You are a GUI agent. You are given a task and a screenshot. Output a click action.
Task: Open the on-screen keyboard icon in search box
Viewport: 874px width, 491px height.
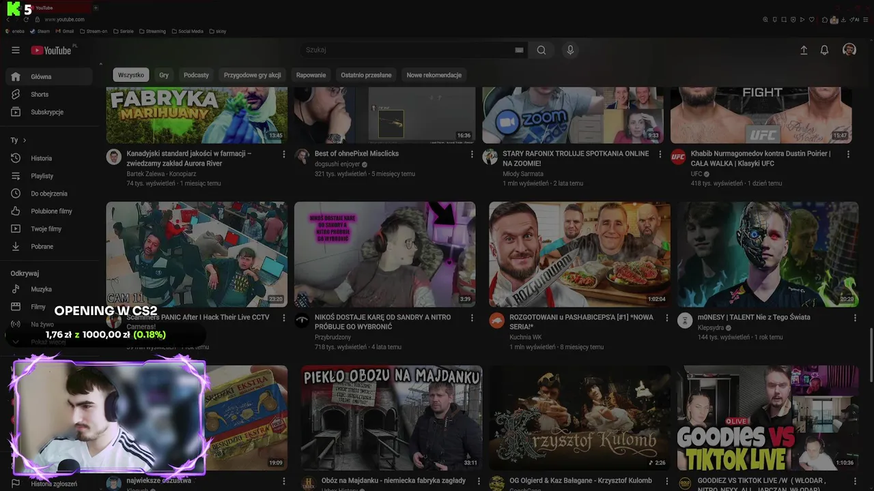[x=519, y=50]
